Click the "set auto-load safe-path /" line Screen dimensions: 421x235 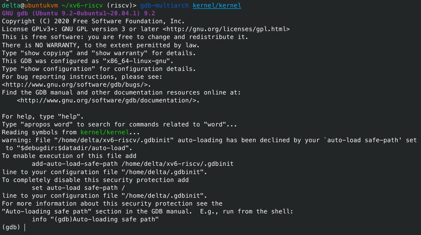click(x=82, y=188)
